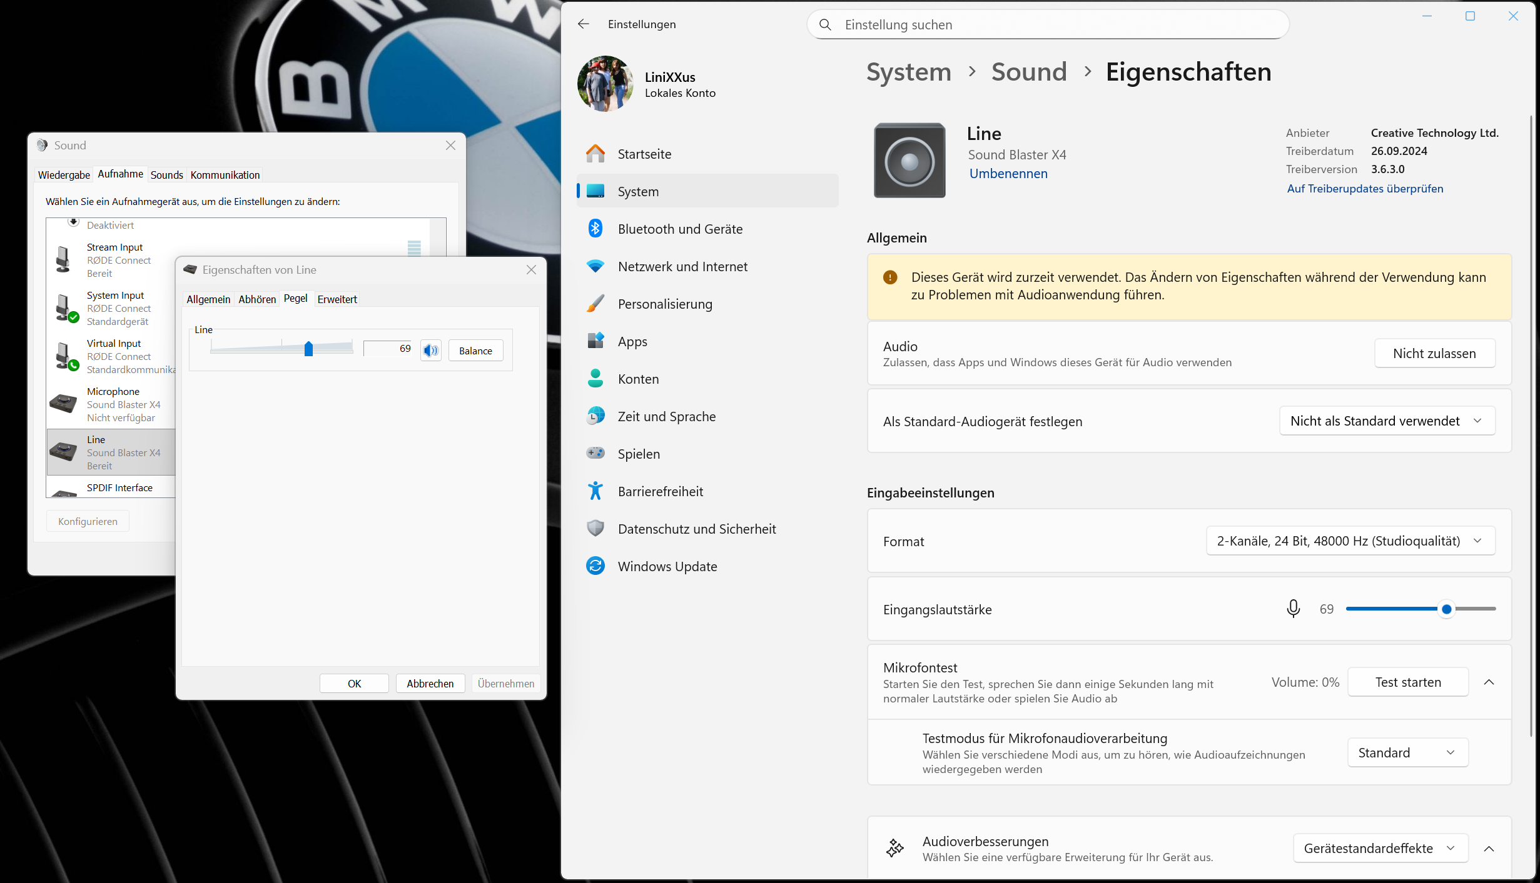Open the Format dropdown
The height and width of the screenshot is (883, 1540).
[1350, 541]
